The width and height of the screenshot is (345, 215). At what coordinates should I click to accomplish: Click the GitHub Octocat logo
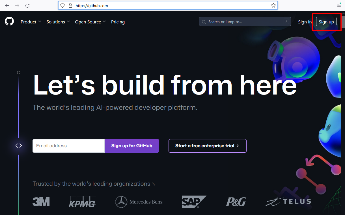click(9, 21)
